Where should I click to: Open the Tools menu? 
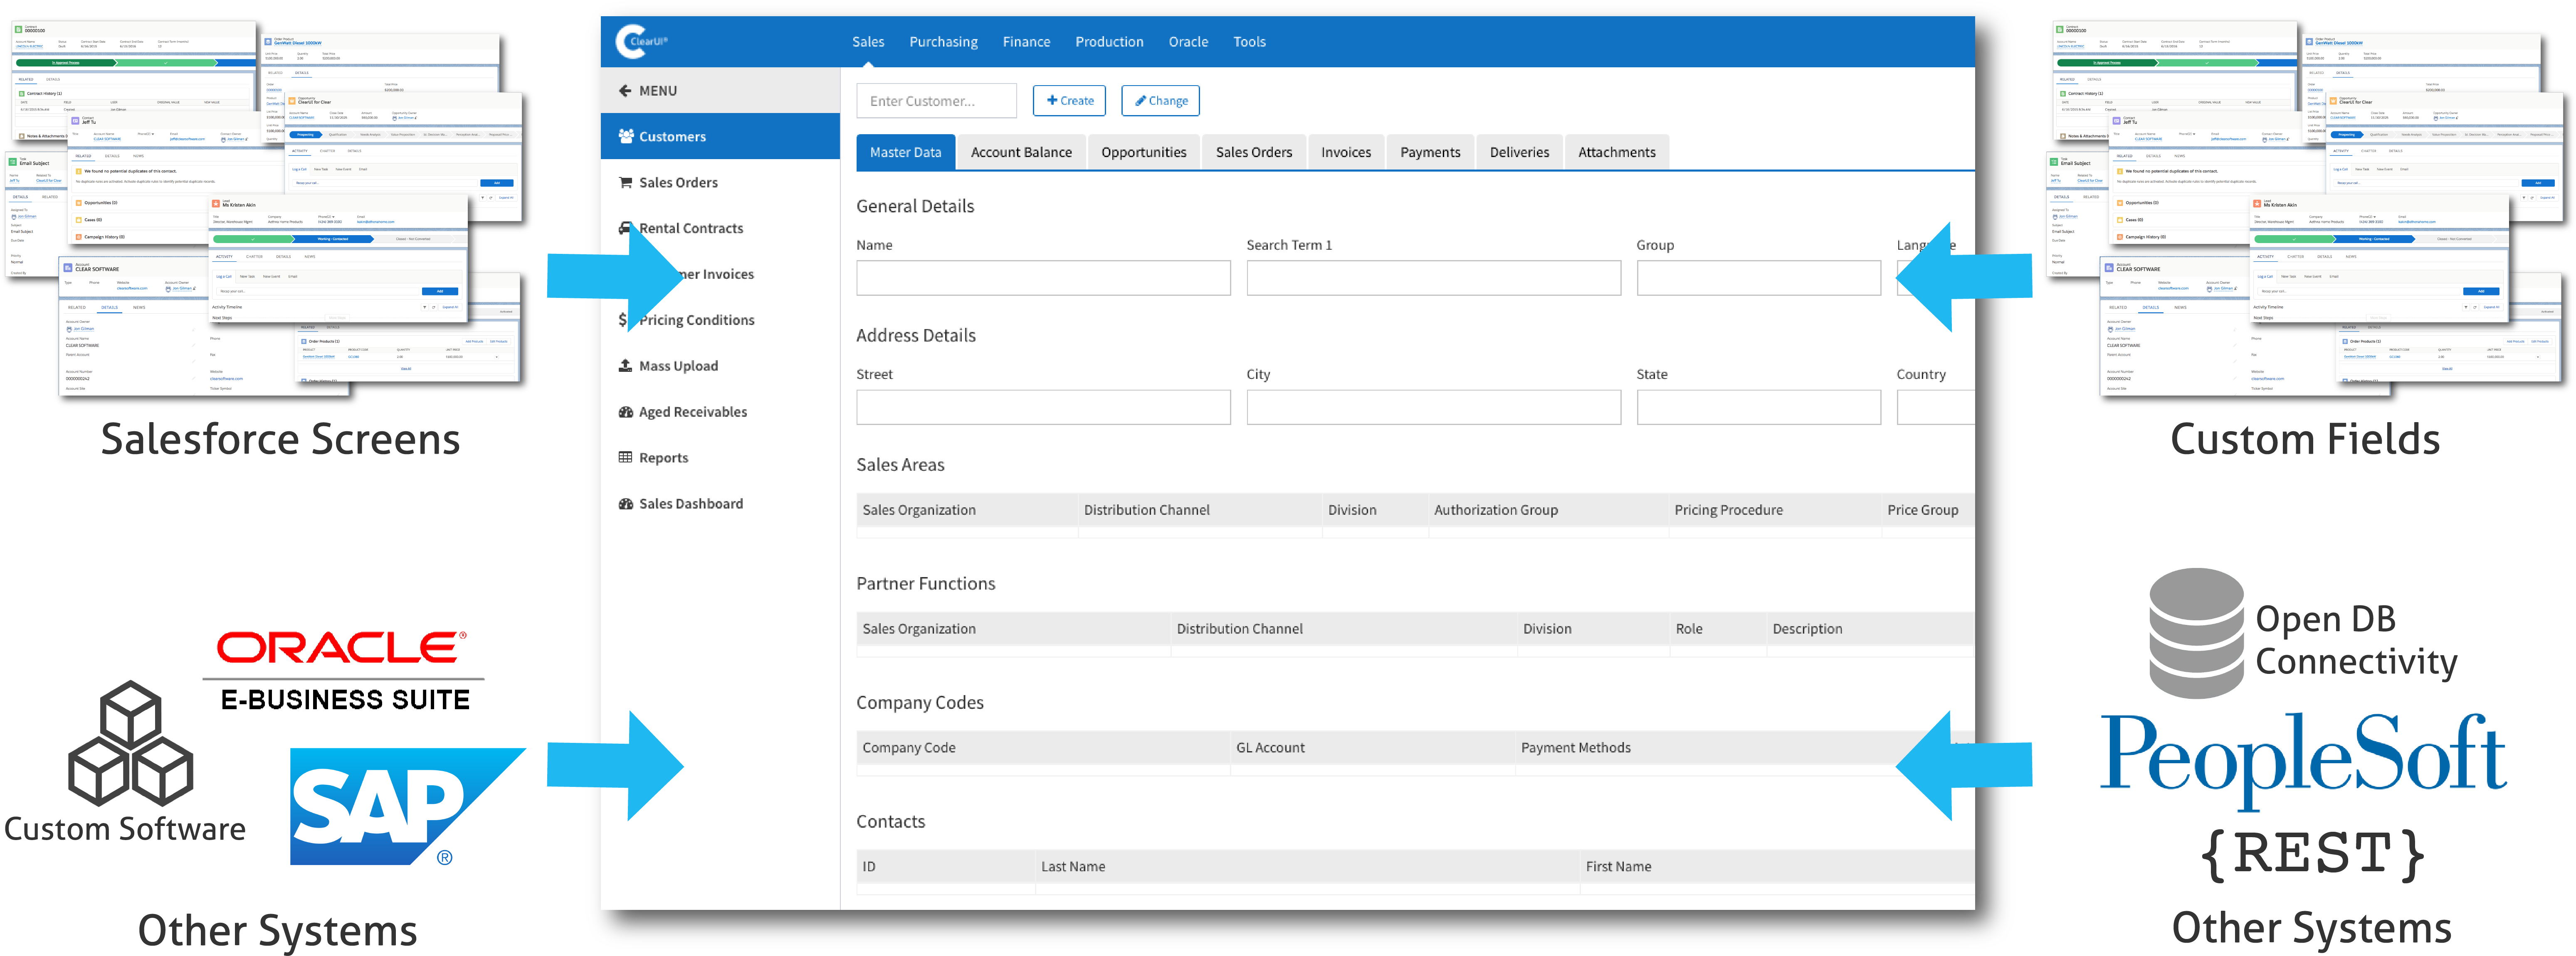(1249, 42)
